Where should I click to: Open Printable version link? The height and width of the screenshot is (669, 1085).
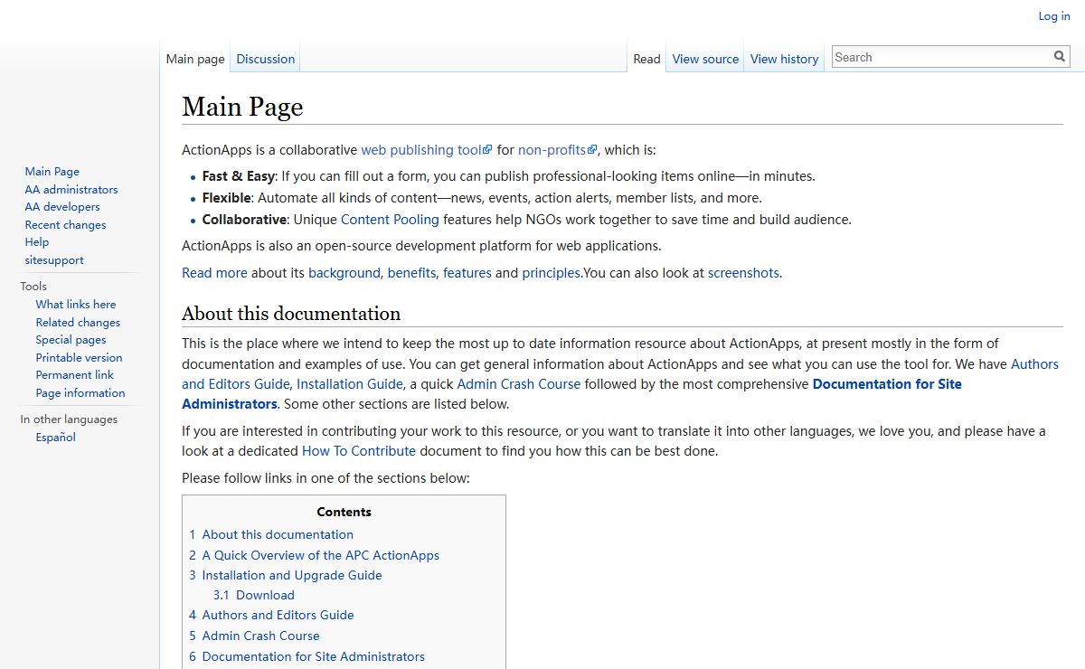pos(79,358)
